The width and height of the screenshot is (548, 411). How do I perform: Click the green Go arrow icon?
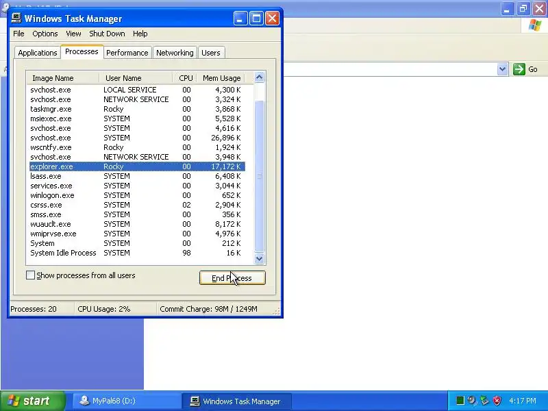click(519, 69)
